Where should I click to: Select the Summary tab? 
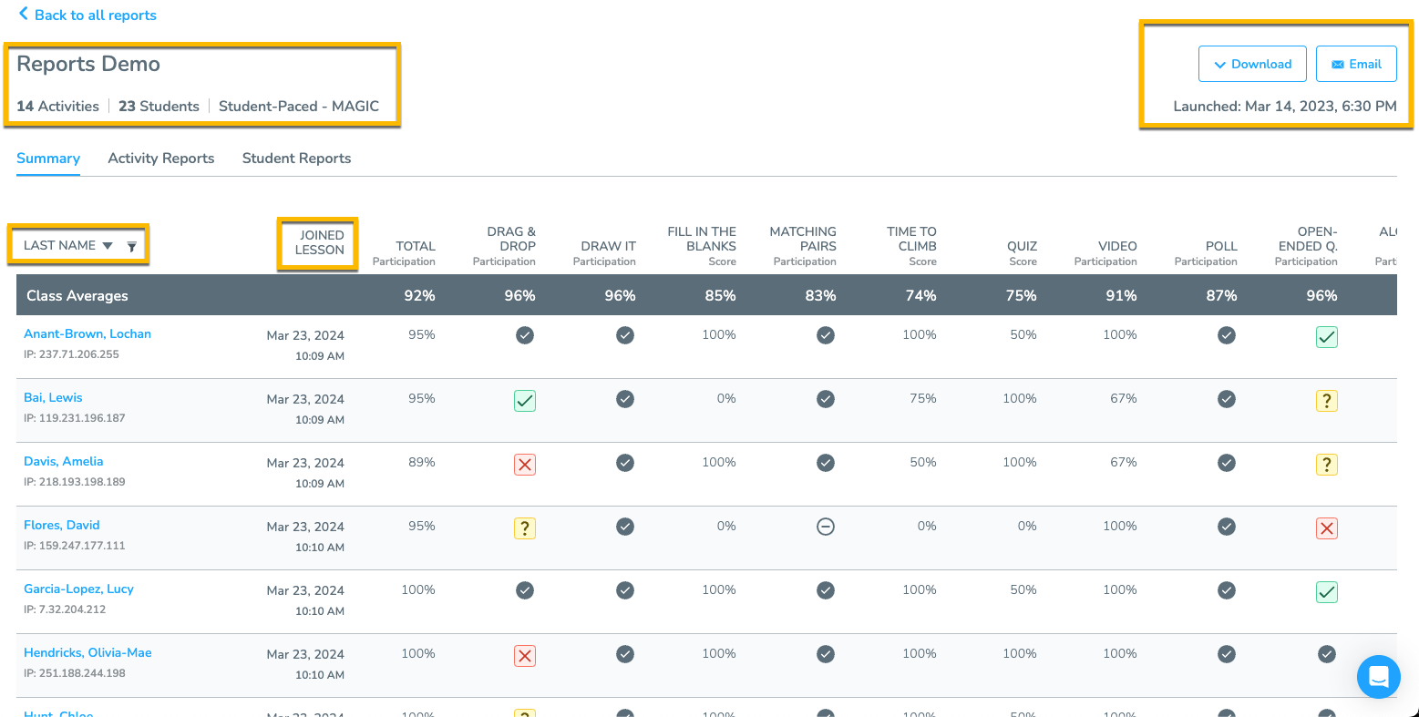pos(48,158)
